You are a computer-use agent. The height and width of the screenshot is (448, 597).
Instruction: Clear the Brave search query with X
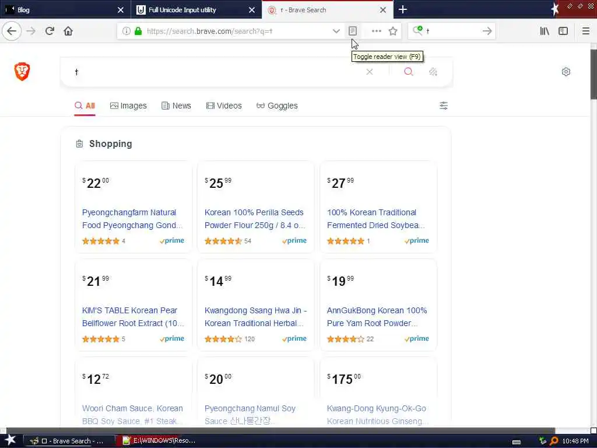(x=369, y=72)
